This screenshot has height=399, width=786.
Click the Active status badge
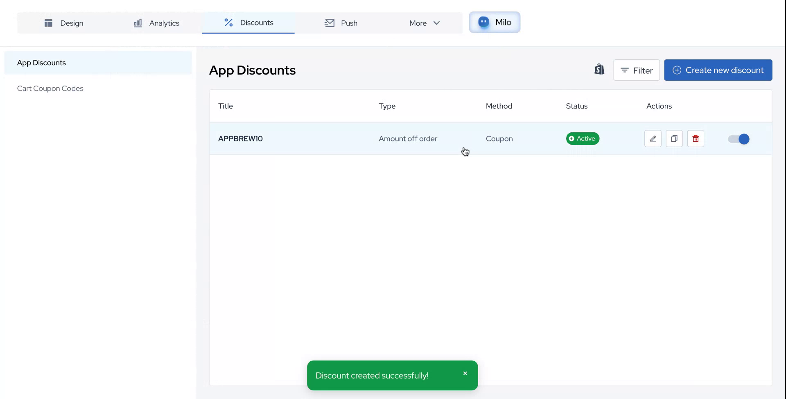pyautogui.click(x=583, y=138)
